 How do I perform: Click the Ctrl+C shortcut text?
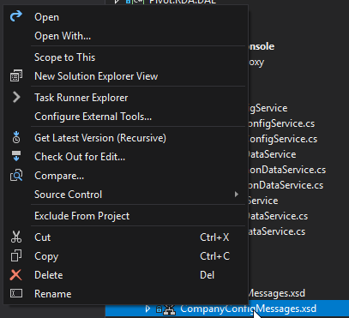[x=214, y=256]
